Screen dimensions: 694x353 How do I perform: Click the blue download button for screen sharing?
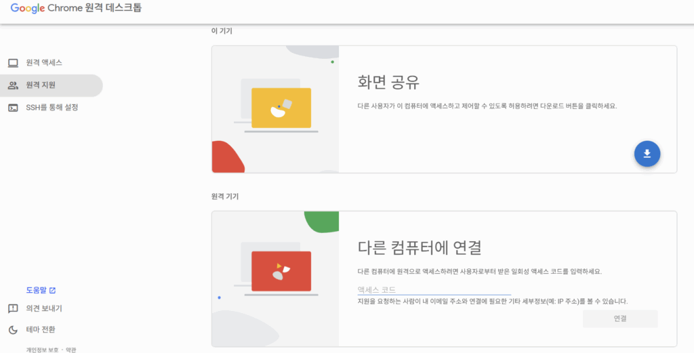coord(647,154)
